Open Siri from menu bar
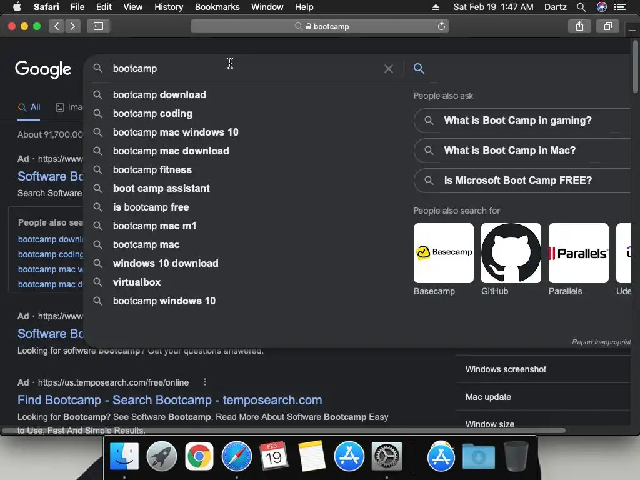This screenshot has height=480, width=640. (x=602, y=7)
